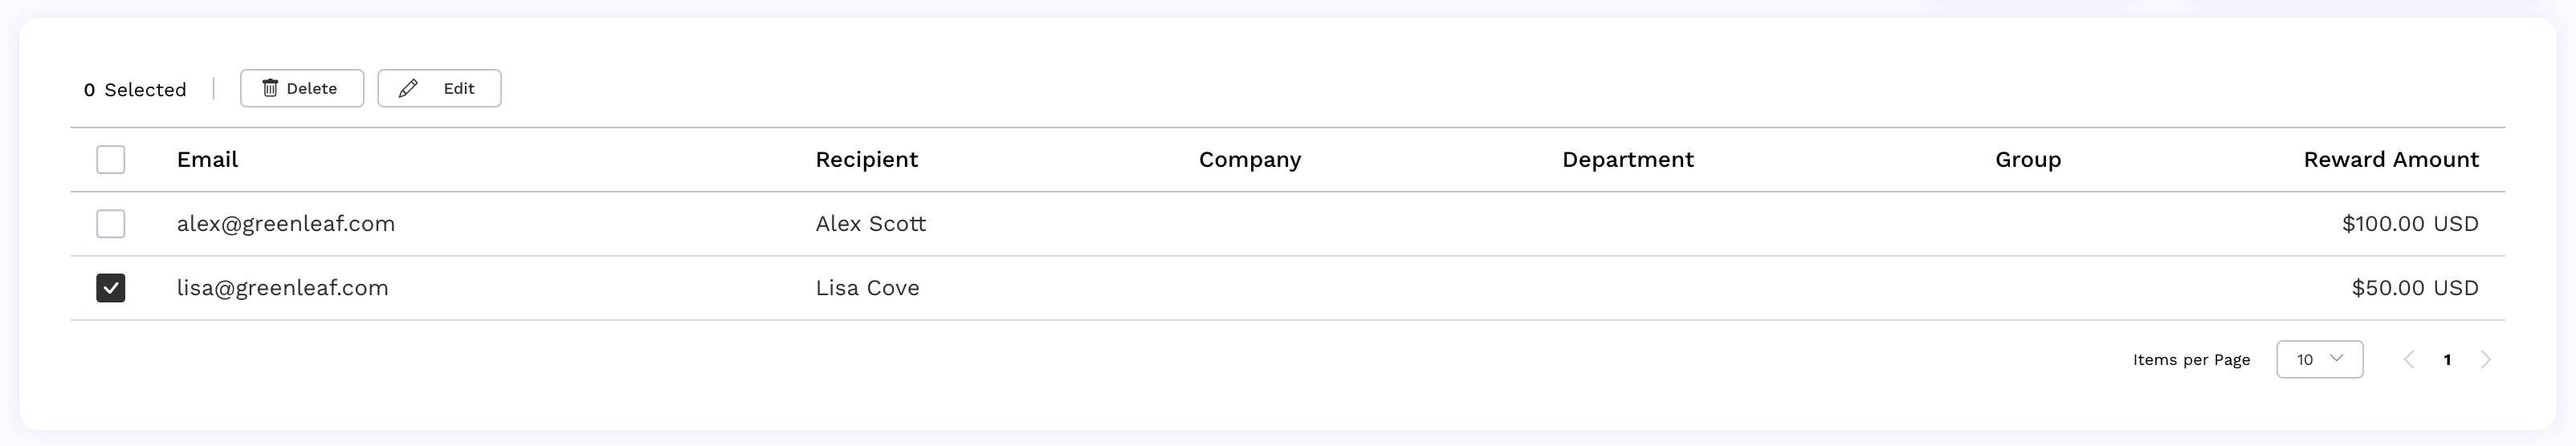Go to next page arrow

(2486, 359)
